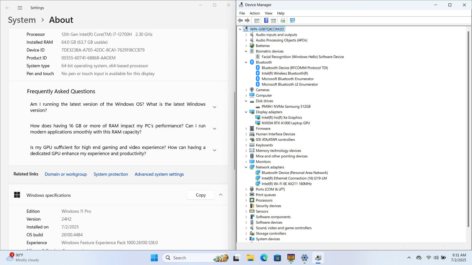Click the Settings back arrow
Screen dimensions: 472x265
pyautogui.click(x=8, y=8)
